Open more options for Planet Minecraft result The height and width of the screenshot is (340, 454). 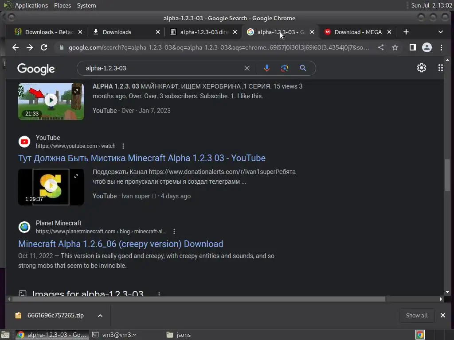click(174, 232)
